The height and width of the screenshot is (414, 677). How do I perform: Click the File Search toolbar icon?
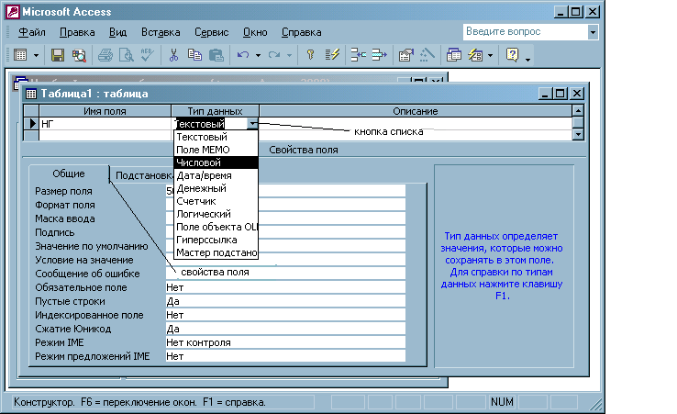coord(79,55)
